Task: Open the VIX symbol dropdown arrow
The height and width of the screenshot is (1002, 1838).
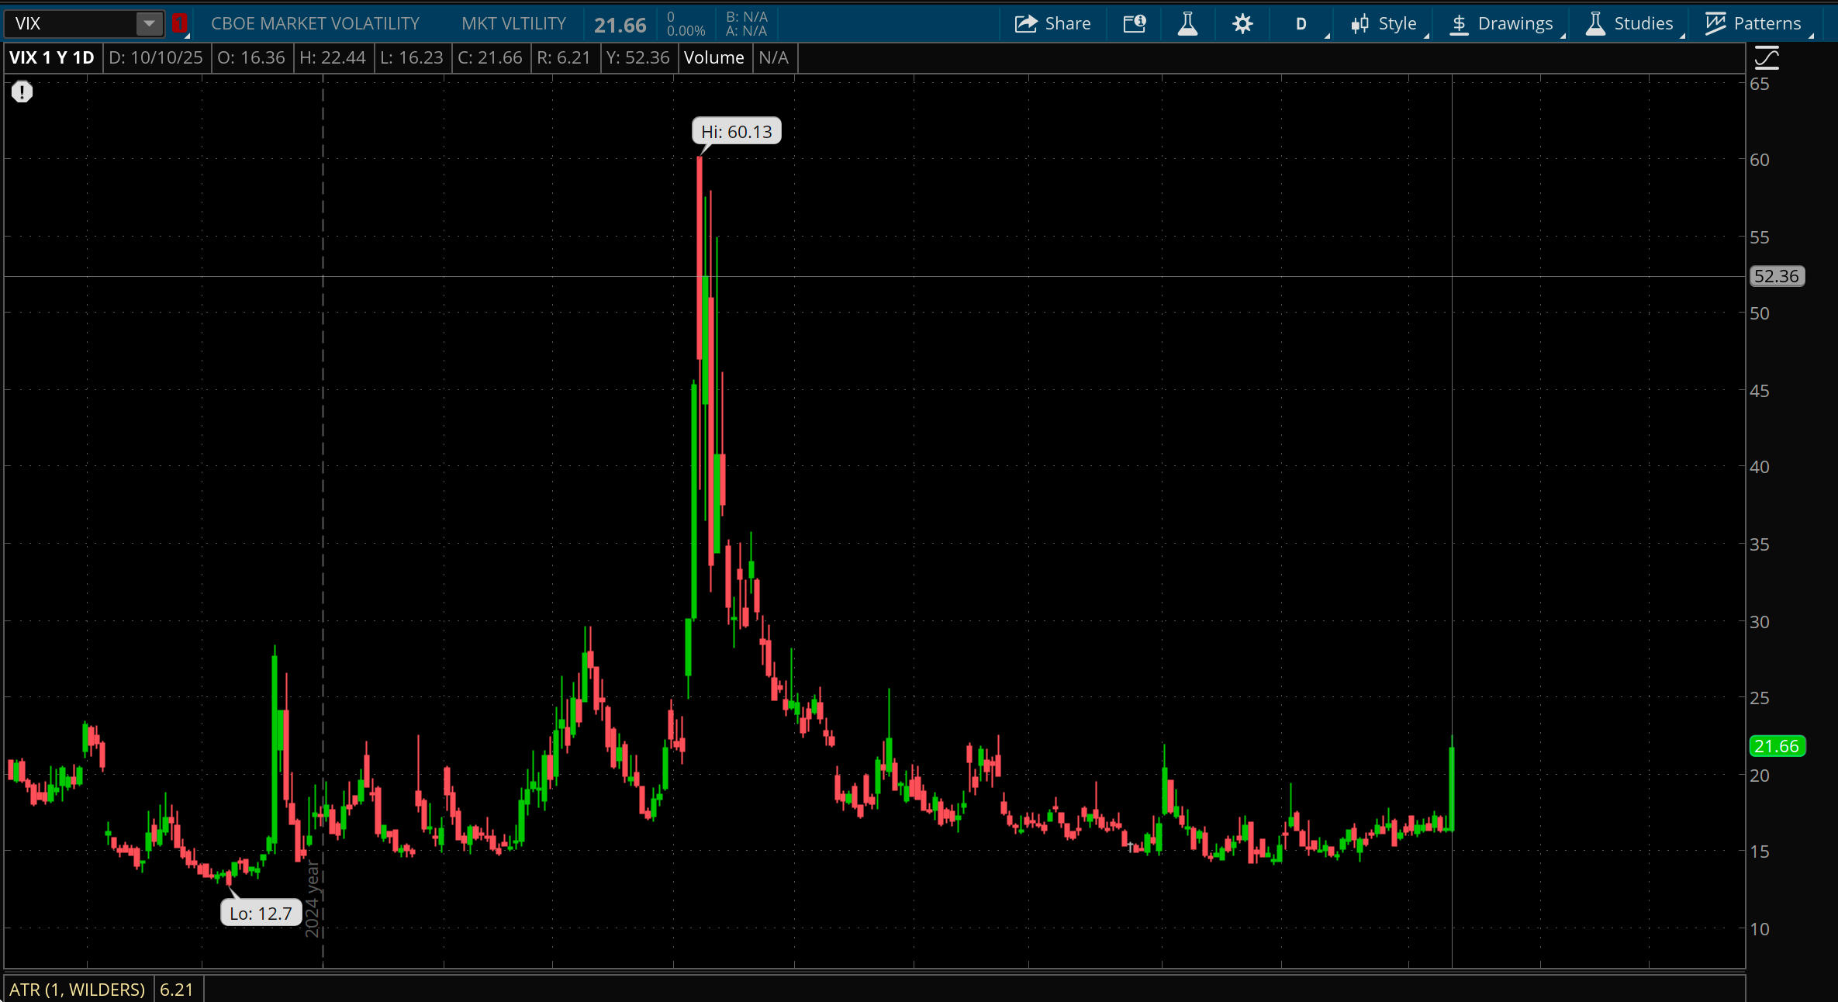Action: [149, 23]
